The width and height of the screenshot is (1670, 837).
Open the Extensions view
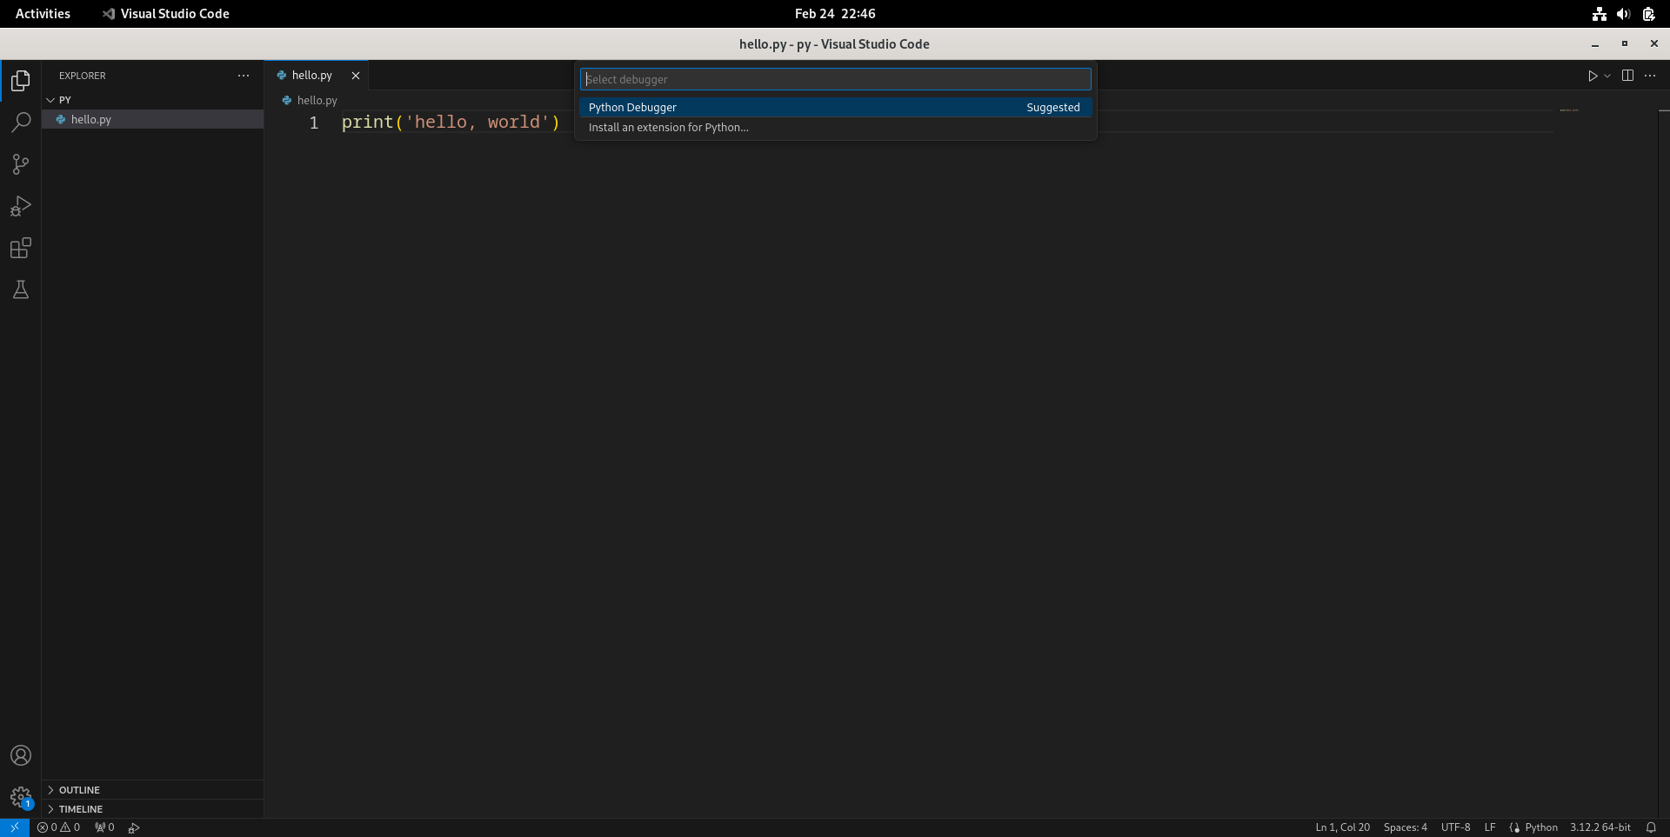click(x=21, y=248)
